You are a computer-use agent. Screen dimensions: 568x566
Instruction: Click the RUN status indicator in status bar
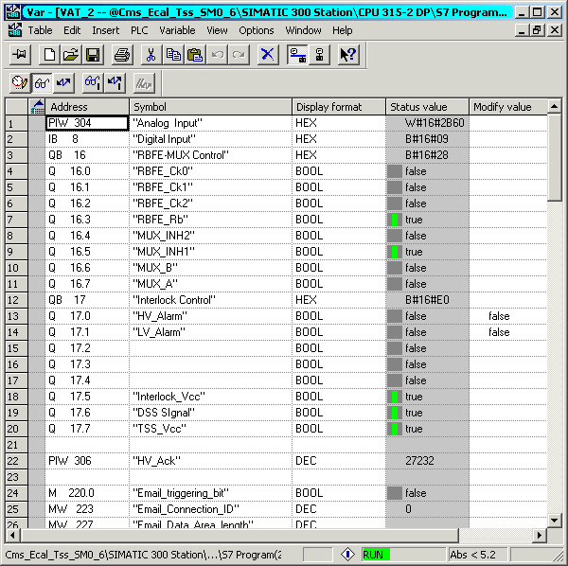pyautogui.click(x=375, y=555)
